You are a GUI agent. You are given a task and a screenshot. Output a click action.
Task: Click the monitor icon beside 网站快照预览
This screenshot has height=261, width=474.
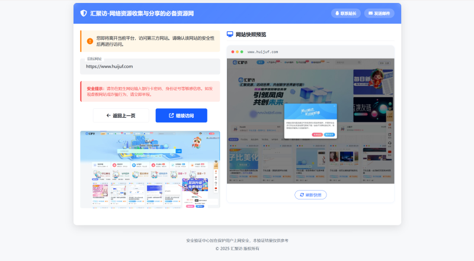tap(230, 34)
